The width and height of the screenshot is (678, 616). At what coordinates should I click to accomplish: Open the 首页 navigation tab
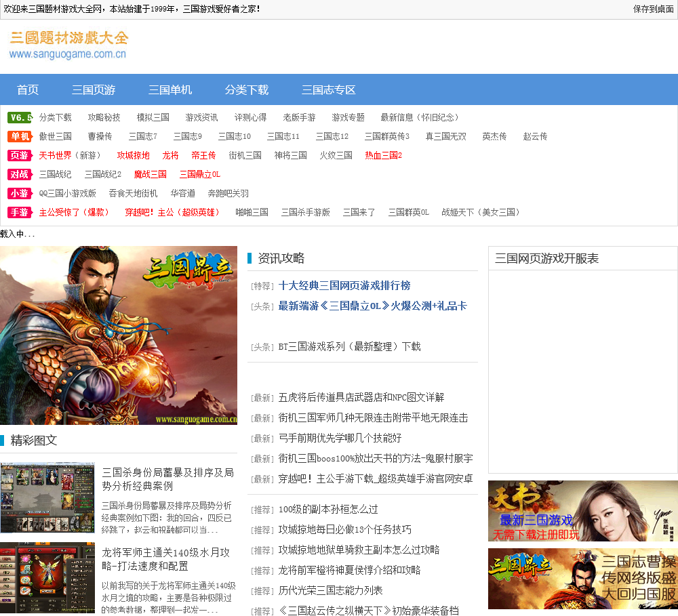click(x=28, y=90)
